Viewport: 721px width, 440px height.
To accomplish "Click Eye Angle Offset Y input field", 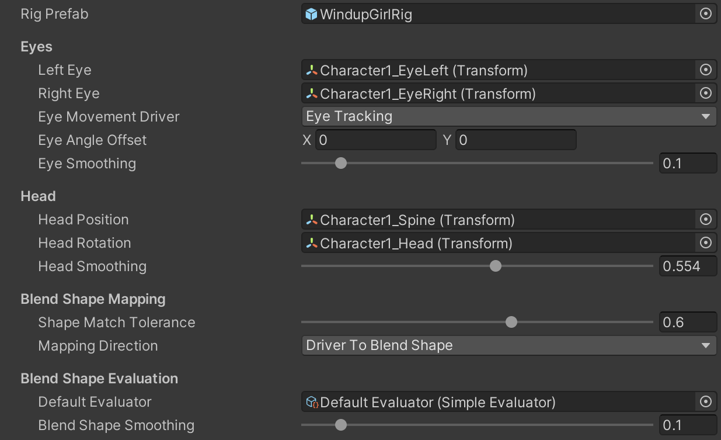I will pos(516,140).
